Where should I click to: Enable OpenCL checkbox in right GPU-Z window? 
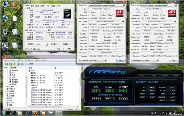pyautogui.click(x=142, y=56)
